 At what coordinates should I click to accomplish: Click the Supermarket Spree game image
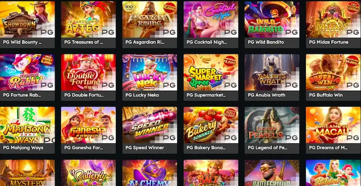[211, 73]
